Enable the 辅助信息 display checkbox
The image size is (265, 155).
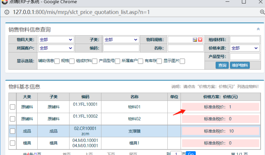pyautogui.click(x=57, y=61)
